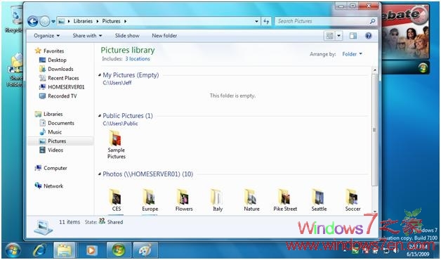Open Recent Places in Favorites
The height and width of the screenshot is (260, 441).
(x=59, y=78)
